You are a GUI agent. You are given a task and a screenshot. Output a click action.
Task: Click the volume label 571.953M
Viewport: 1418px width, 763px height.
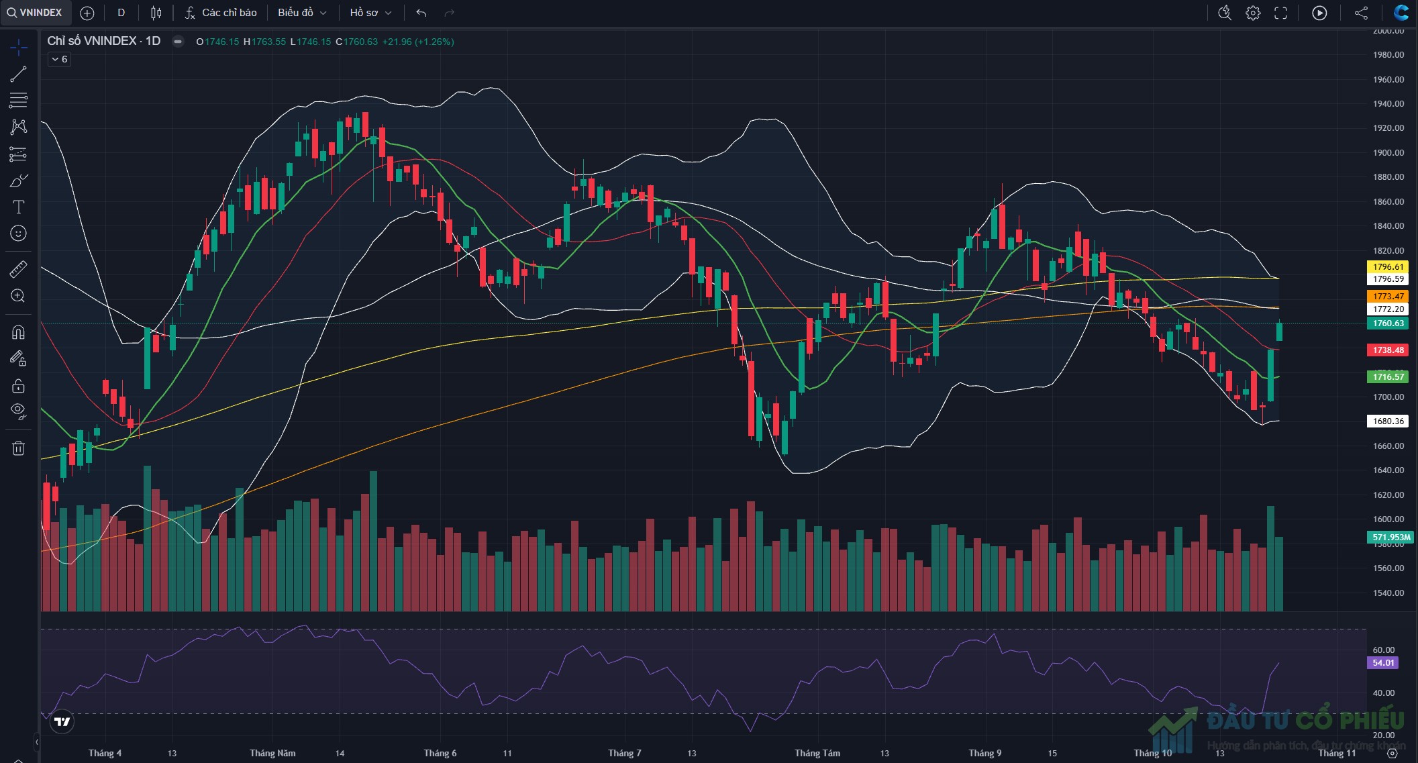[1390, 537]
